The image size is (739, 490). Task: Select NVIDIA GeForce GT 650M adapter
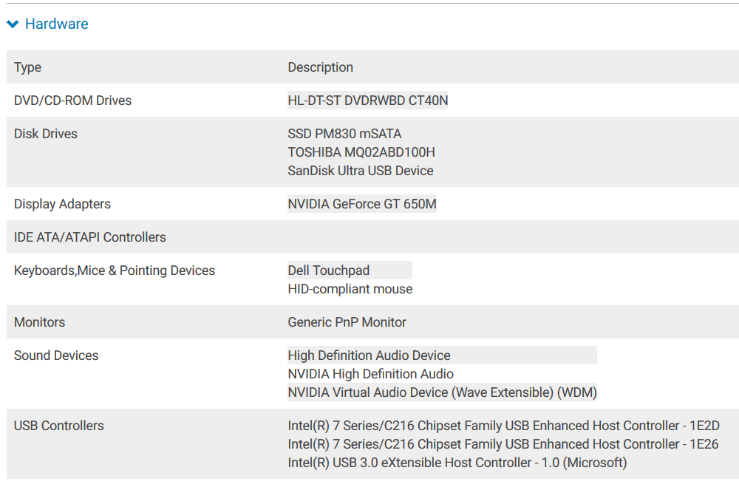click(361, 204)
